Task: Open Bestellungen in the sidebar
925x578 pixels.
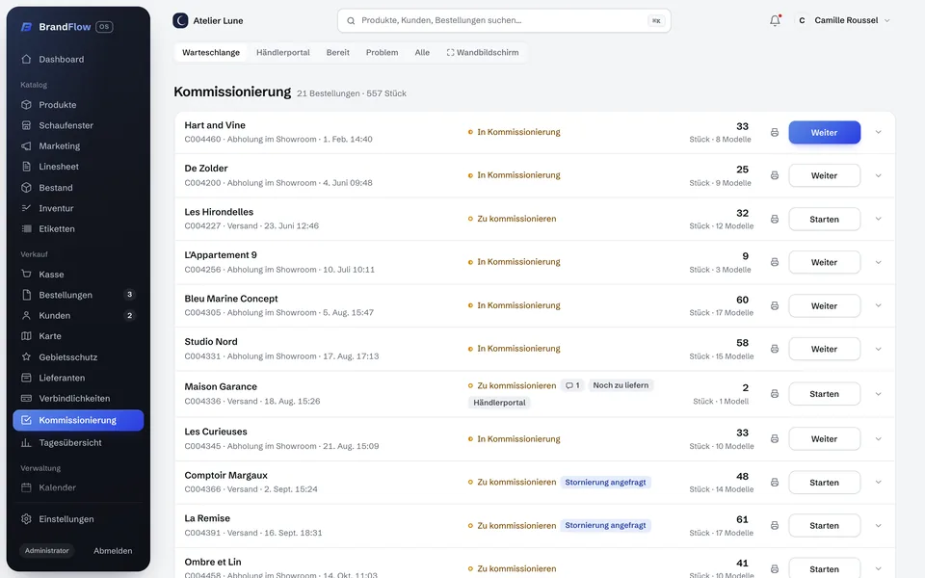Action: tap(78, 295)
